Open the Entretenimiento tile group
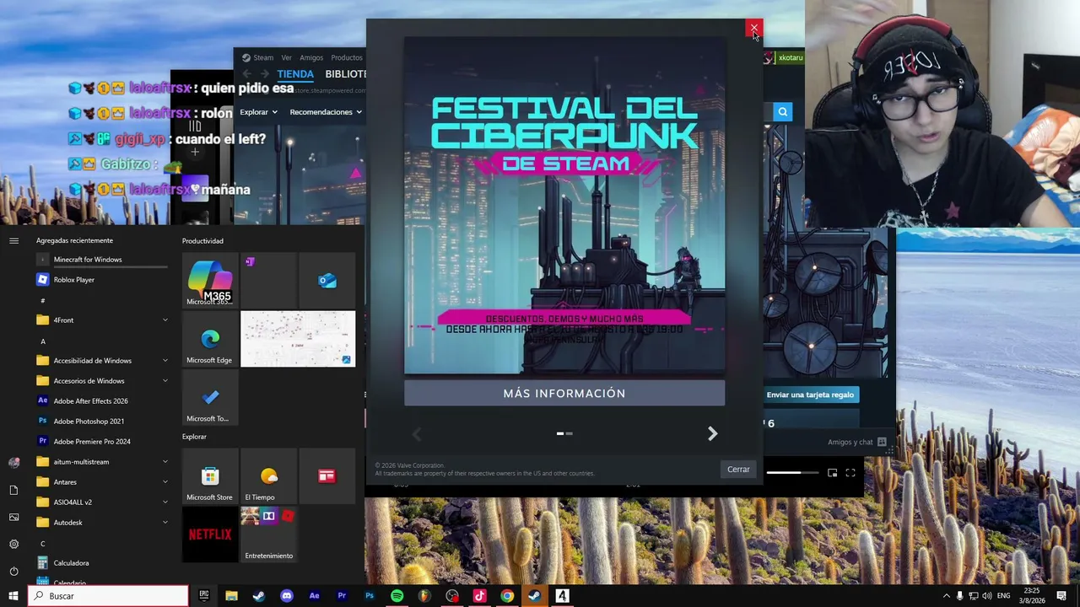This screenshot has width=1080, height=607. pos(268,534)
